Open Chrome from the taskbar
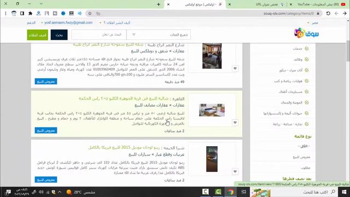The image size is (350, 197). point(231,192)
